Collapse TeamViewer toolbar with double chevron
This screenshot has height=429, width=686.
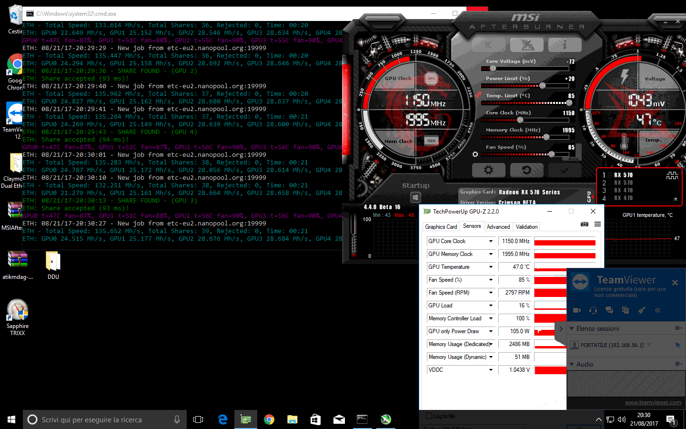coord(657,310)
